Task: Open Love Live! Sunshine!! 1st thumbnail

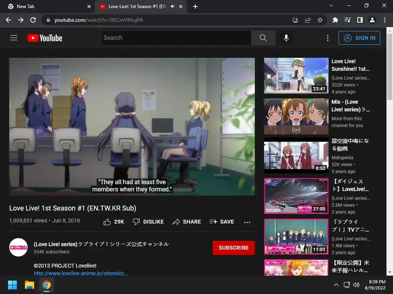Action: click(x=296, y=75)
